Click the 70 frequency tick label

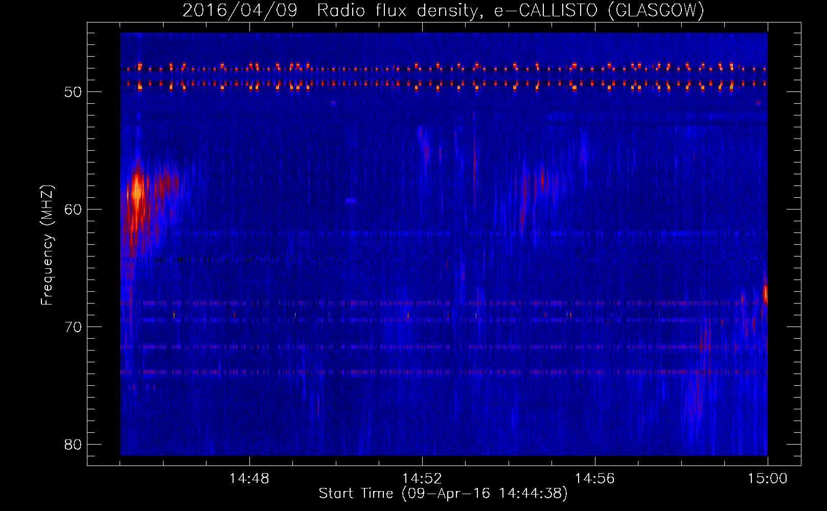(x=73, y=327)
